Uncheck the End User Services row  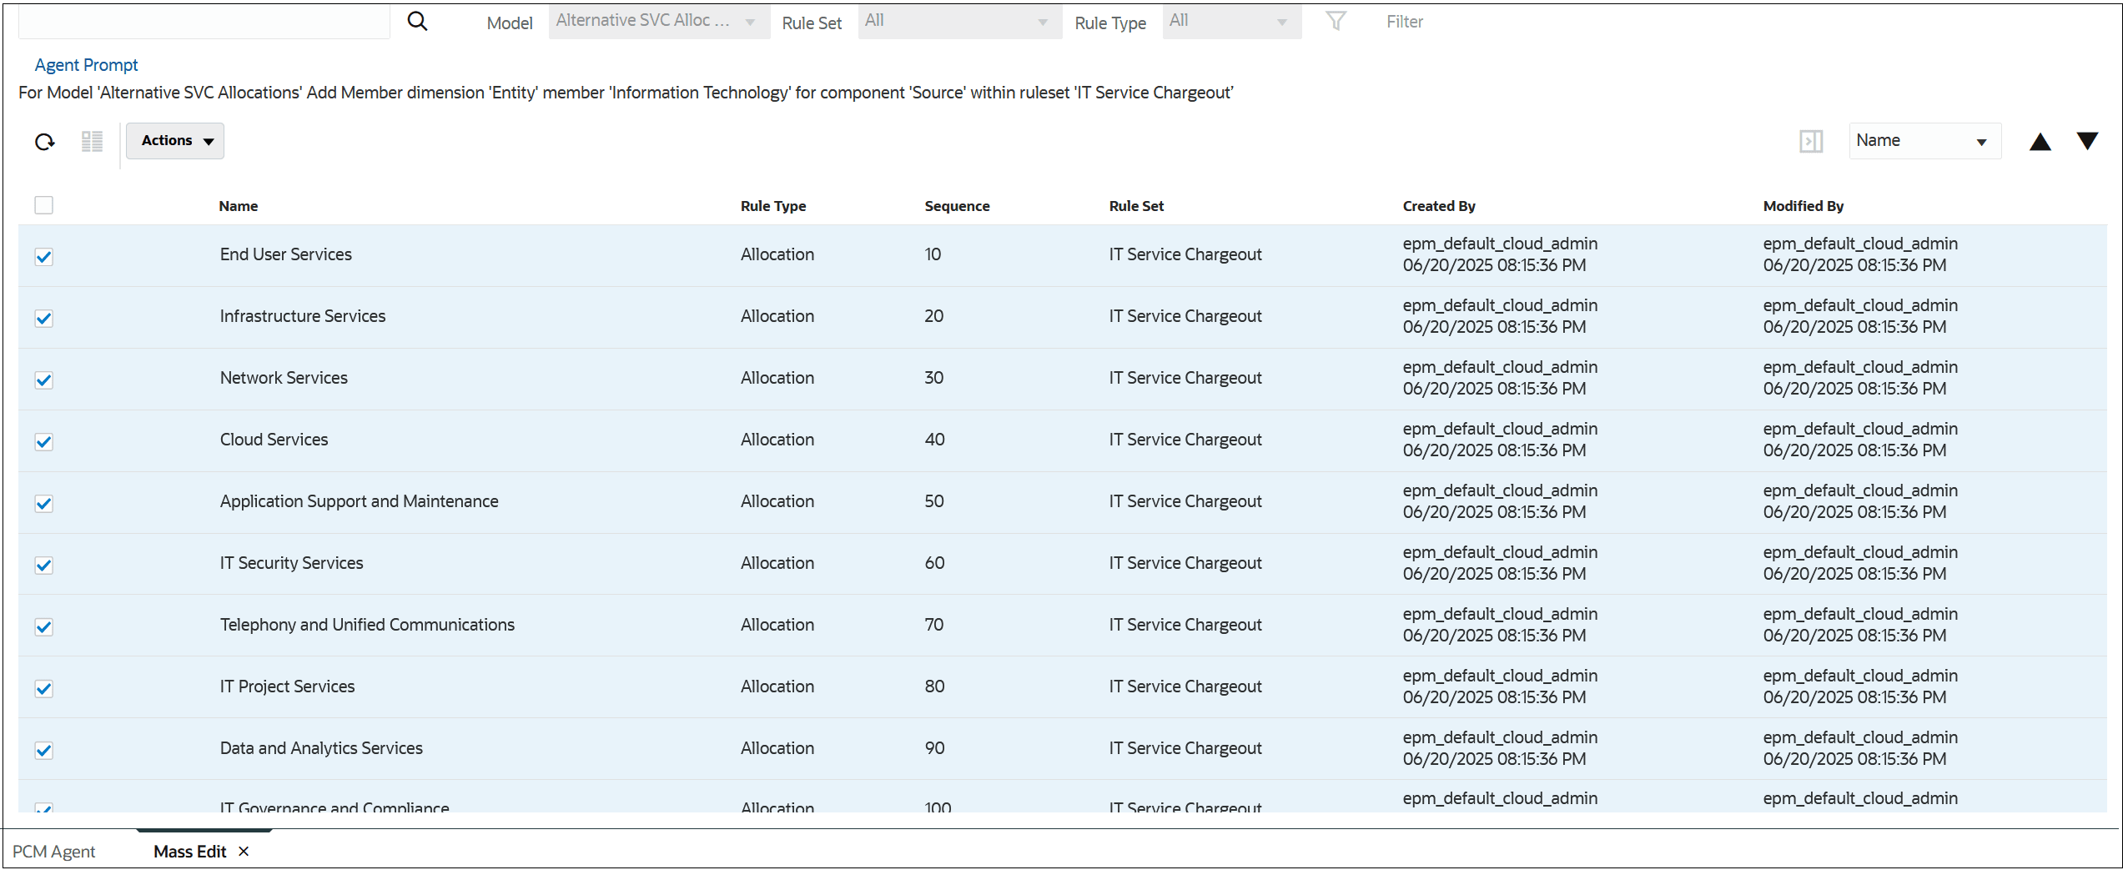tap(43, 257)
